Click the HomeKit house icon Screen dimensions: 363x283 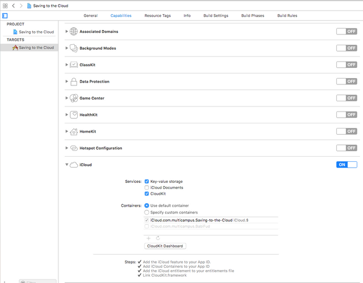pyautogui.click(x=74, y=131)
